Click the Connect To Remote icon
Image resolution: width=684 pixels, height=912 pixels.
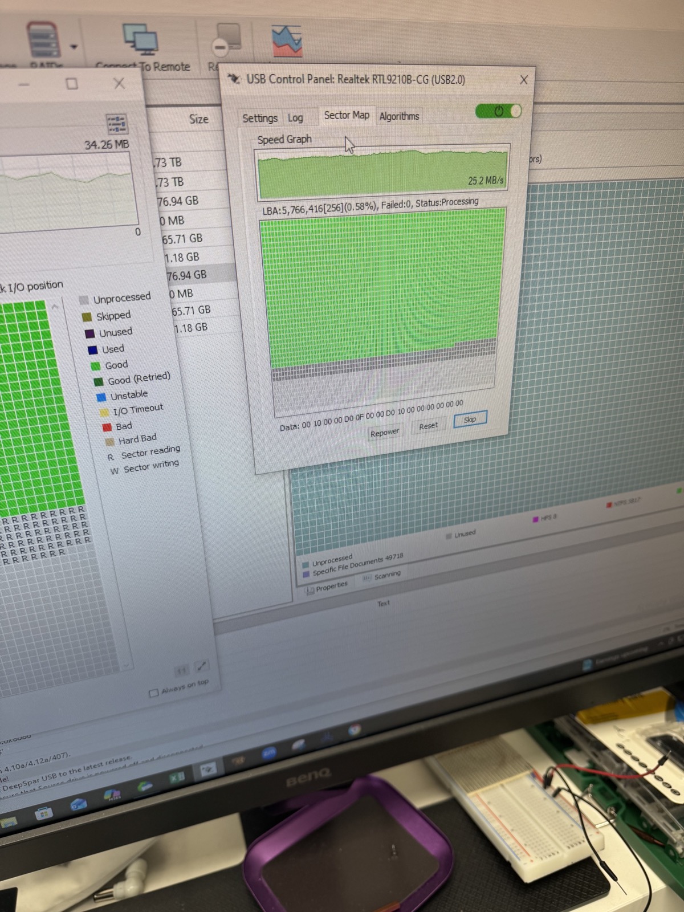140,39
